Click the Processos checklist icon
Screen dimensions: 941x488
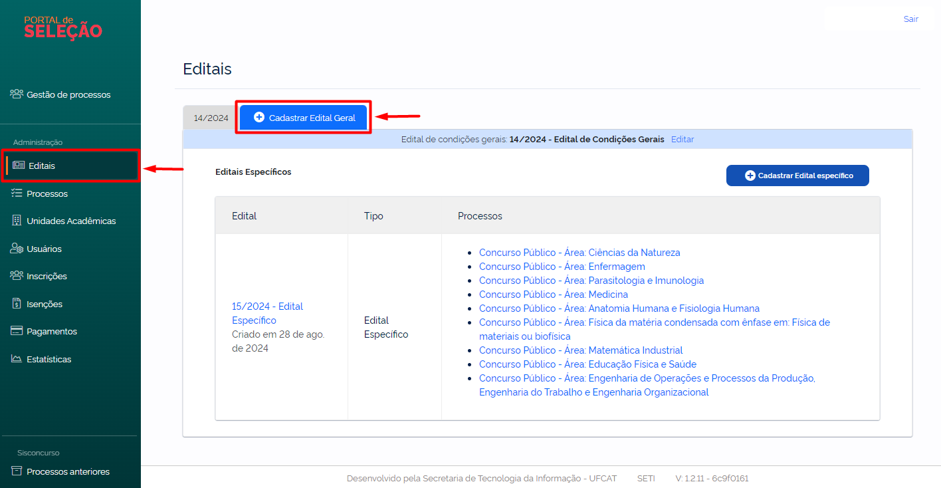click(17, 193)
